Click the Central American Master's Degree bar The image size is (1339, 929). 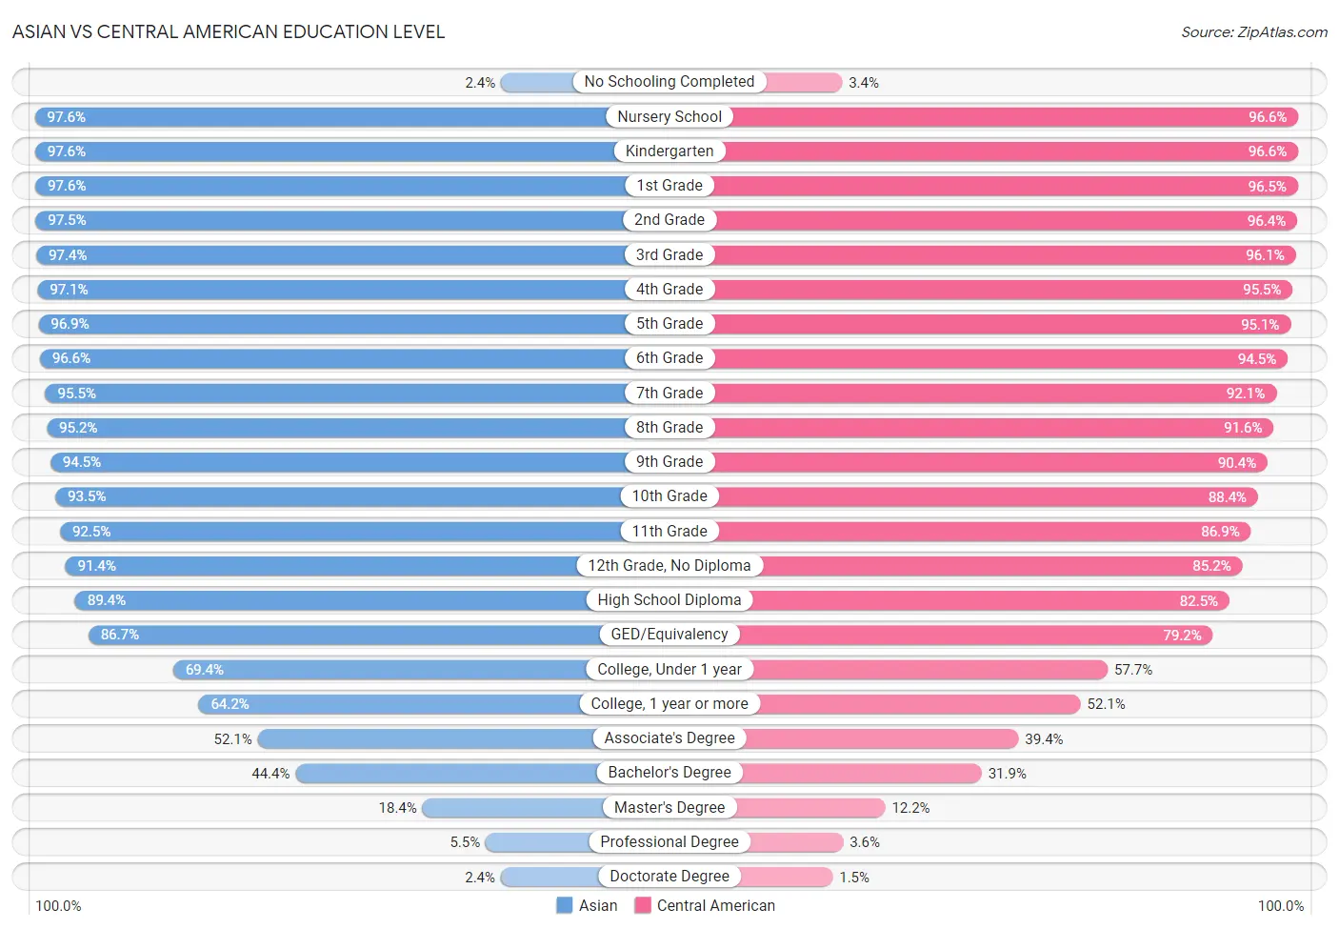pos(777,808)
